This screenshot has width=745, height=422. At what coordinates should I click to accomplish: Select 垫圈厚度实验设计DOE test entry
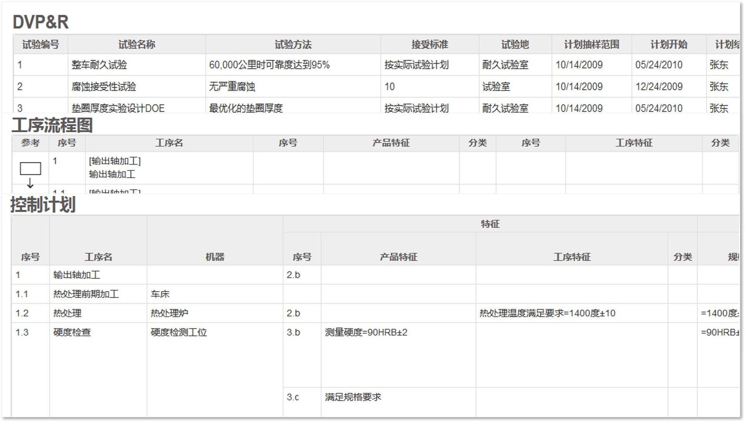(x=118, y=108)
